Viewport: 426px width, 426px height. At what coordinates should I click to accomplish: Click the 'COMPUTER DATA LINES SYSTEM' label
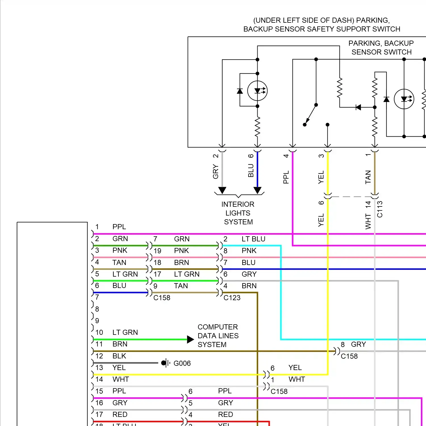point(218,336)
